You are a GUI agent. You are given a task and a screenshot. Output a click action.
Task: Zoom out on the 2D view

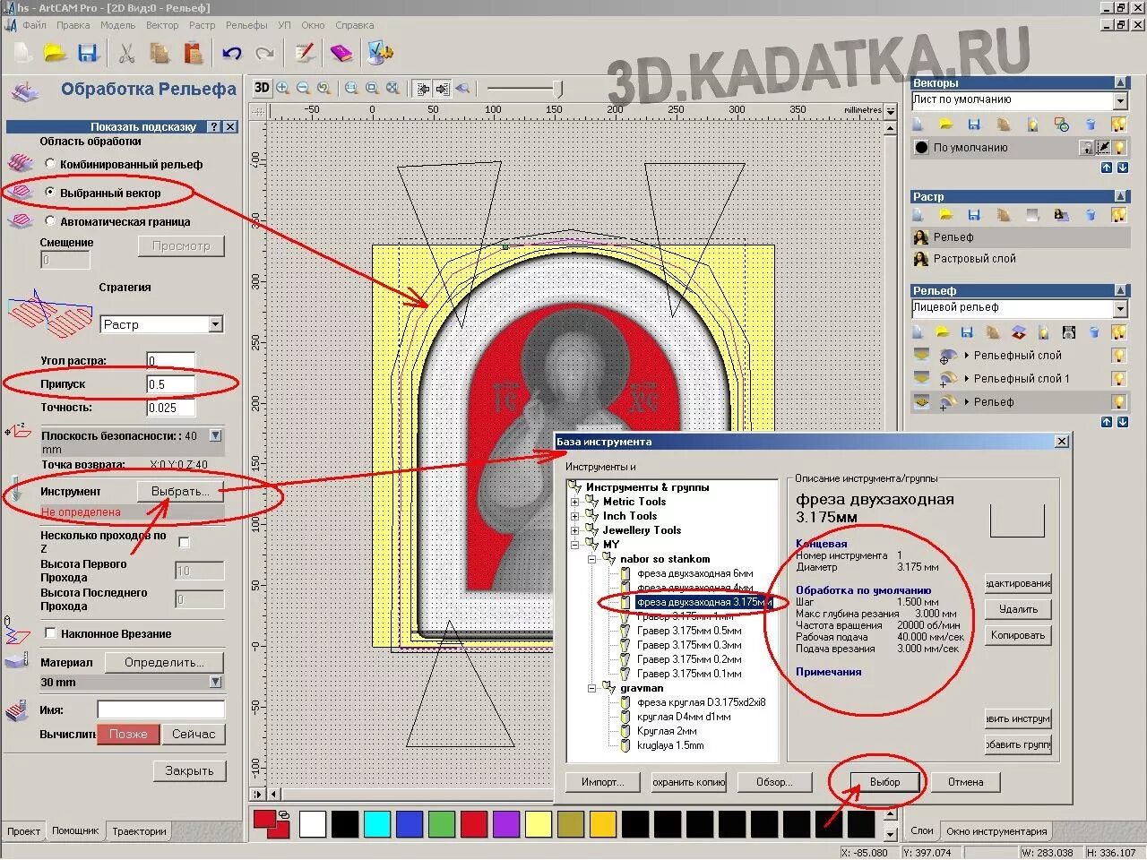click(303, 88)
